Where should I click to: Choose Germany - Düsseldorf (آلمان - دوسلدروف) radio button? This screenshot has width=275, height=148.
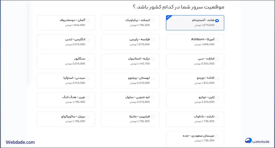(x=88, y=20)
